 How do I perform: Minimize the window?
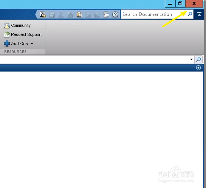click(x=170, y=4)
